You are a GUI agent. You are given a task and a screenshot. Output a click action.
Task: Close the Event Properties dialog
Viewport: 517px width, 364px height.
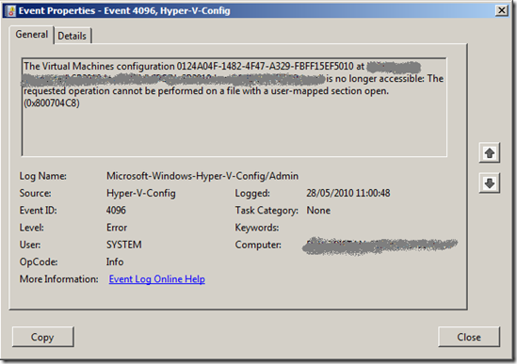coord(469,337)
